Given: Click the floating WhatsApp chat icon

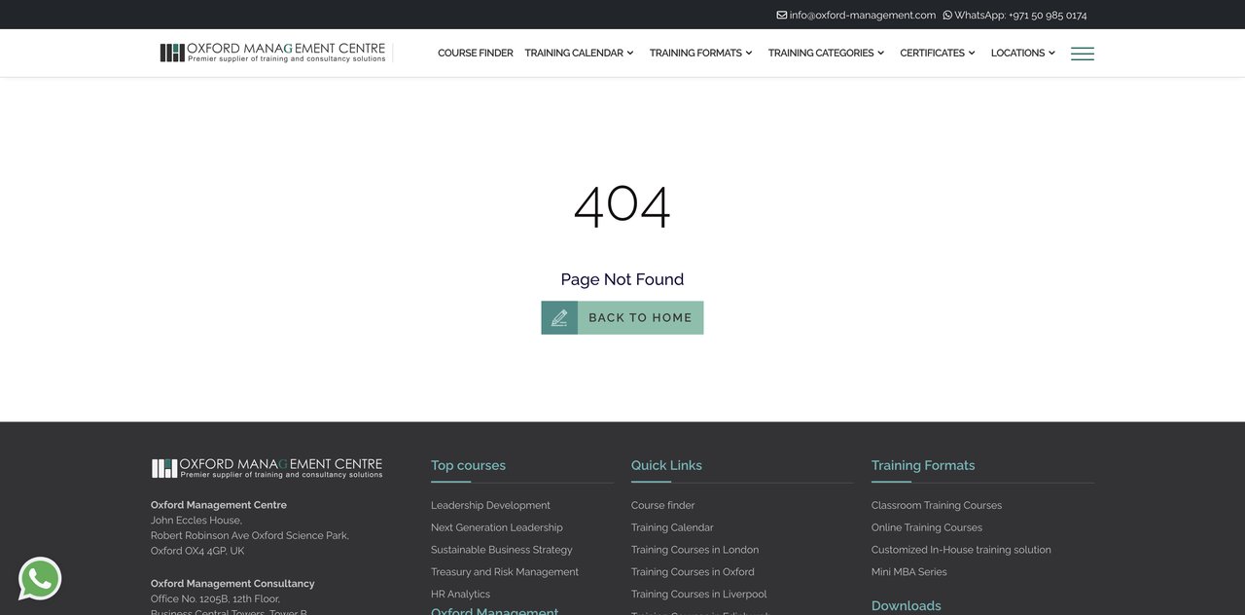Looking at the screenshot, I should click(x=40, y=579).
